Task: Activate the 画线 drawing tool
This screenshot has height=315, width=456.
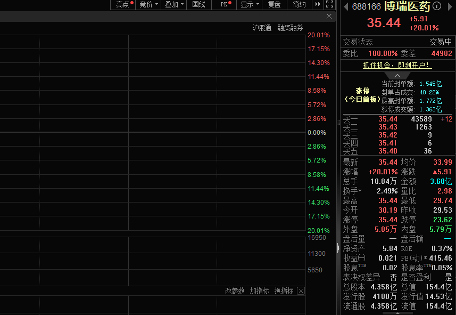Action: tap(199, 4)
